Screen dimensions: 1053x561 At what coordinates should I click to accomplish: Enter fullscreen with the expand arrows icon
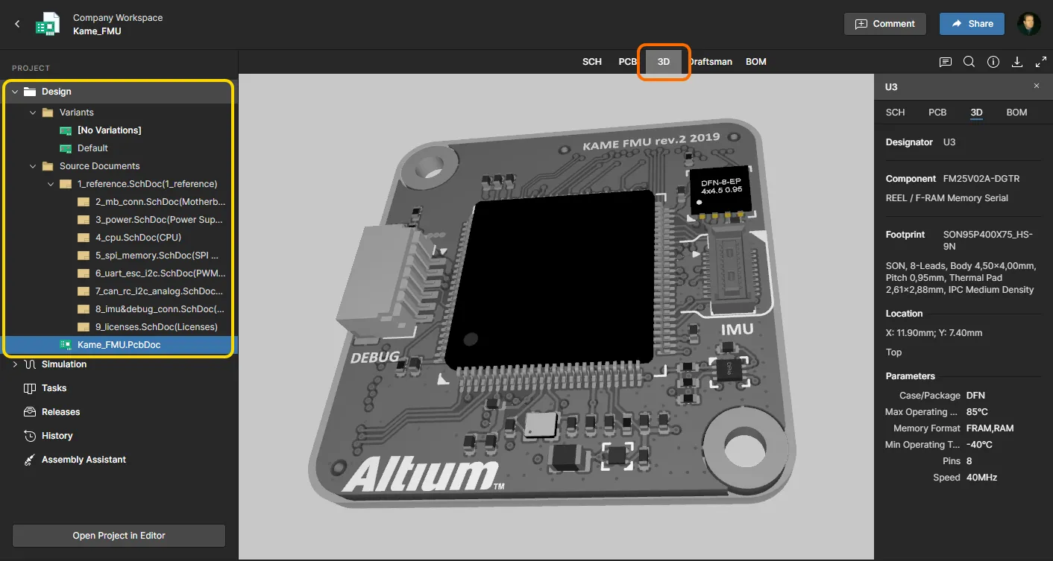(x=1041, y=62)
